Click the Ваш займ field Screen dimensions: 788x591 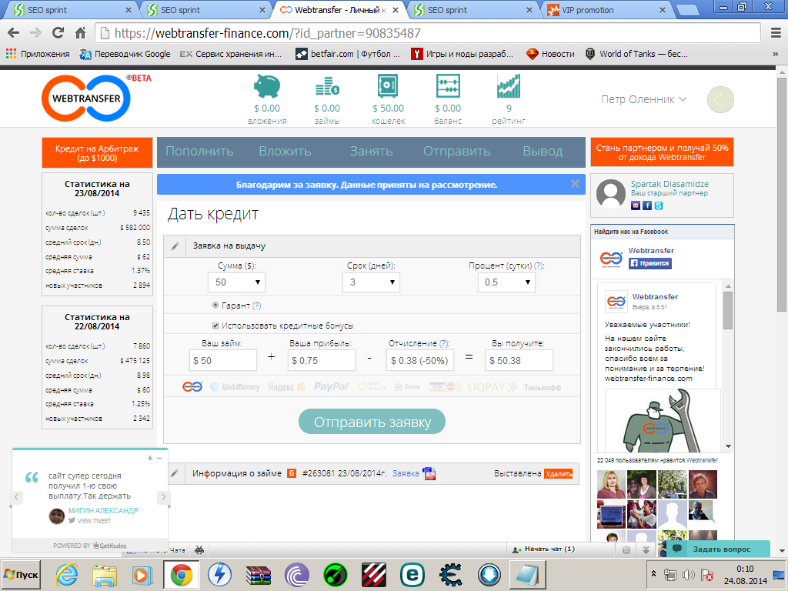tap(223, 360)
